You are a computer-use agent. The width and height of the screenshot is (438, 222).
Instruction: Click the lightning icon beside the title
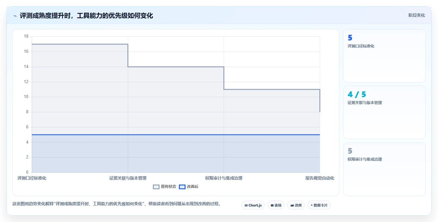tap(15, 15)
